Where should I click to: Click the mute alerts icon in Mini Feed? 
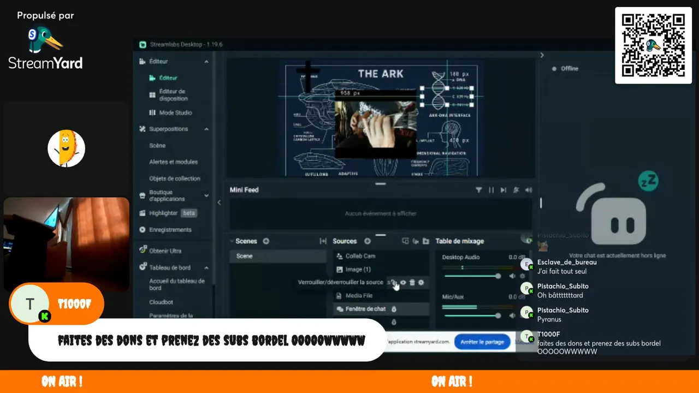tap(516, 190)
